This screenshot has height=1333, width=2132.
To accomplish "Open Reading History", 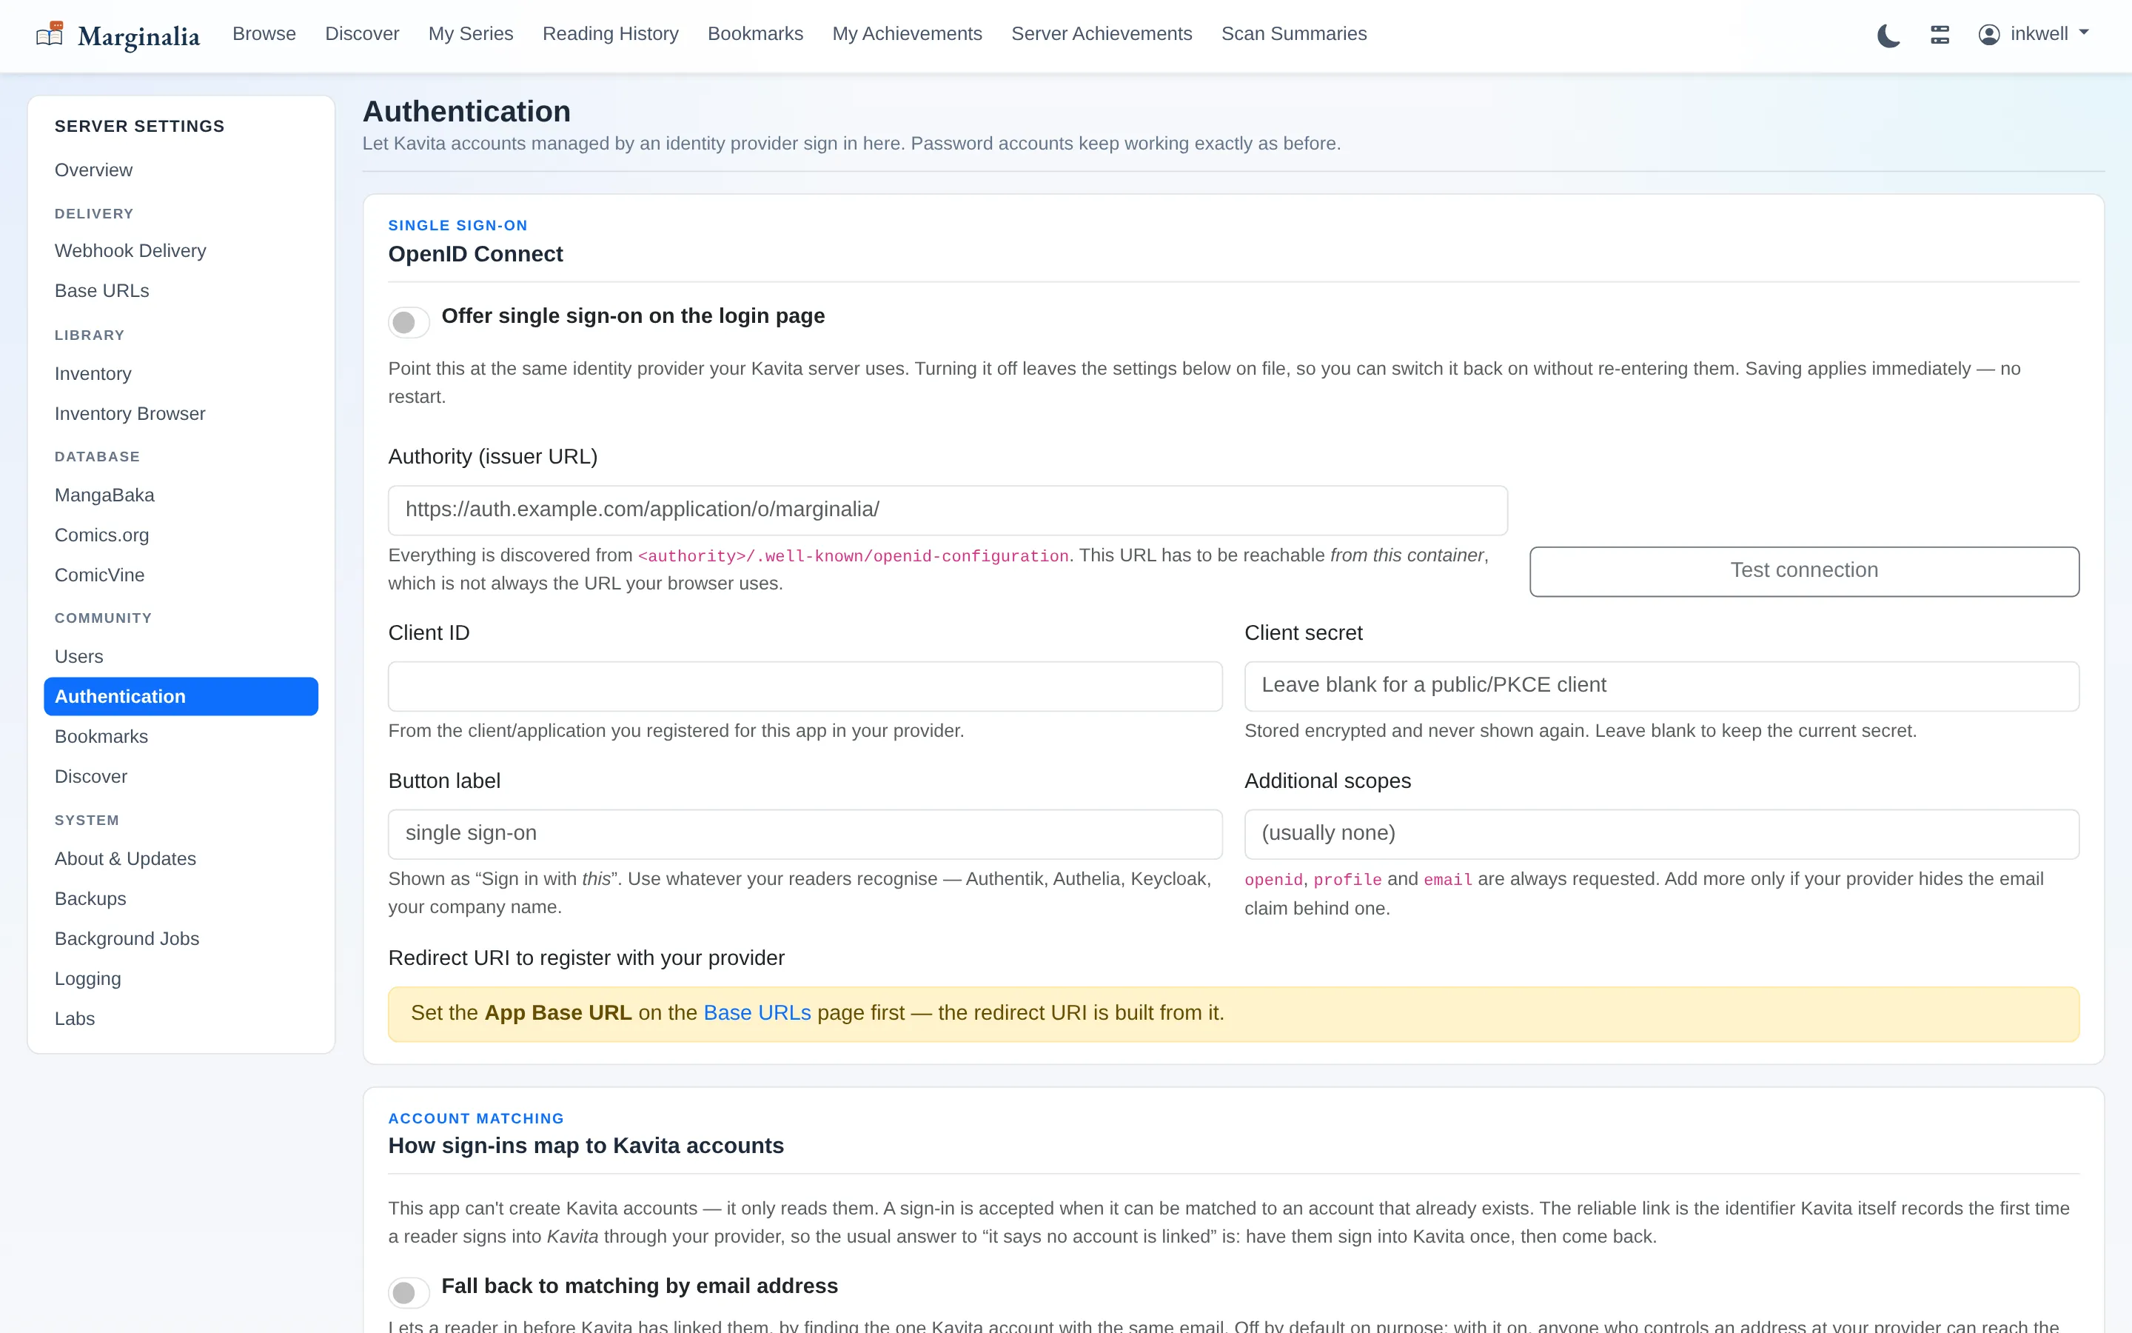I will point(611,33).
